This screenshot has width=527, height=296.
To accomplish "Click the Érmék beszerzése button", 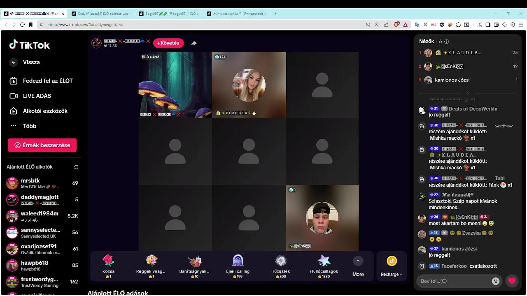I will pyautogui.click(x=42, y=145).
